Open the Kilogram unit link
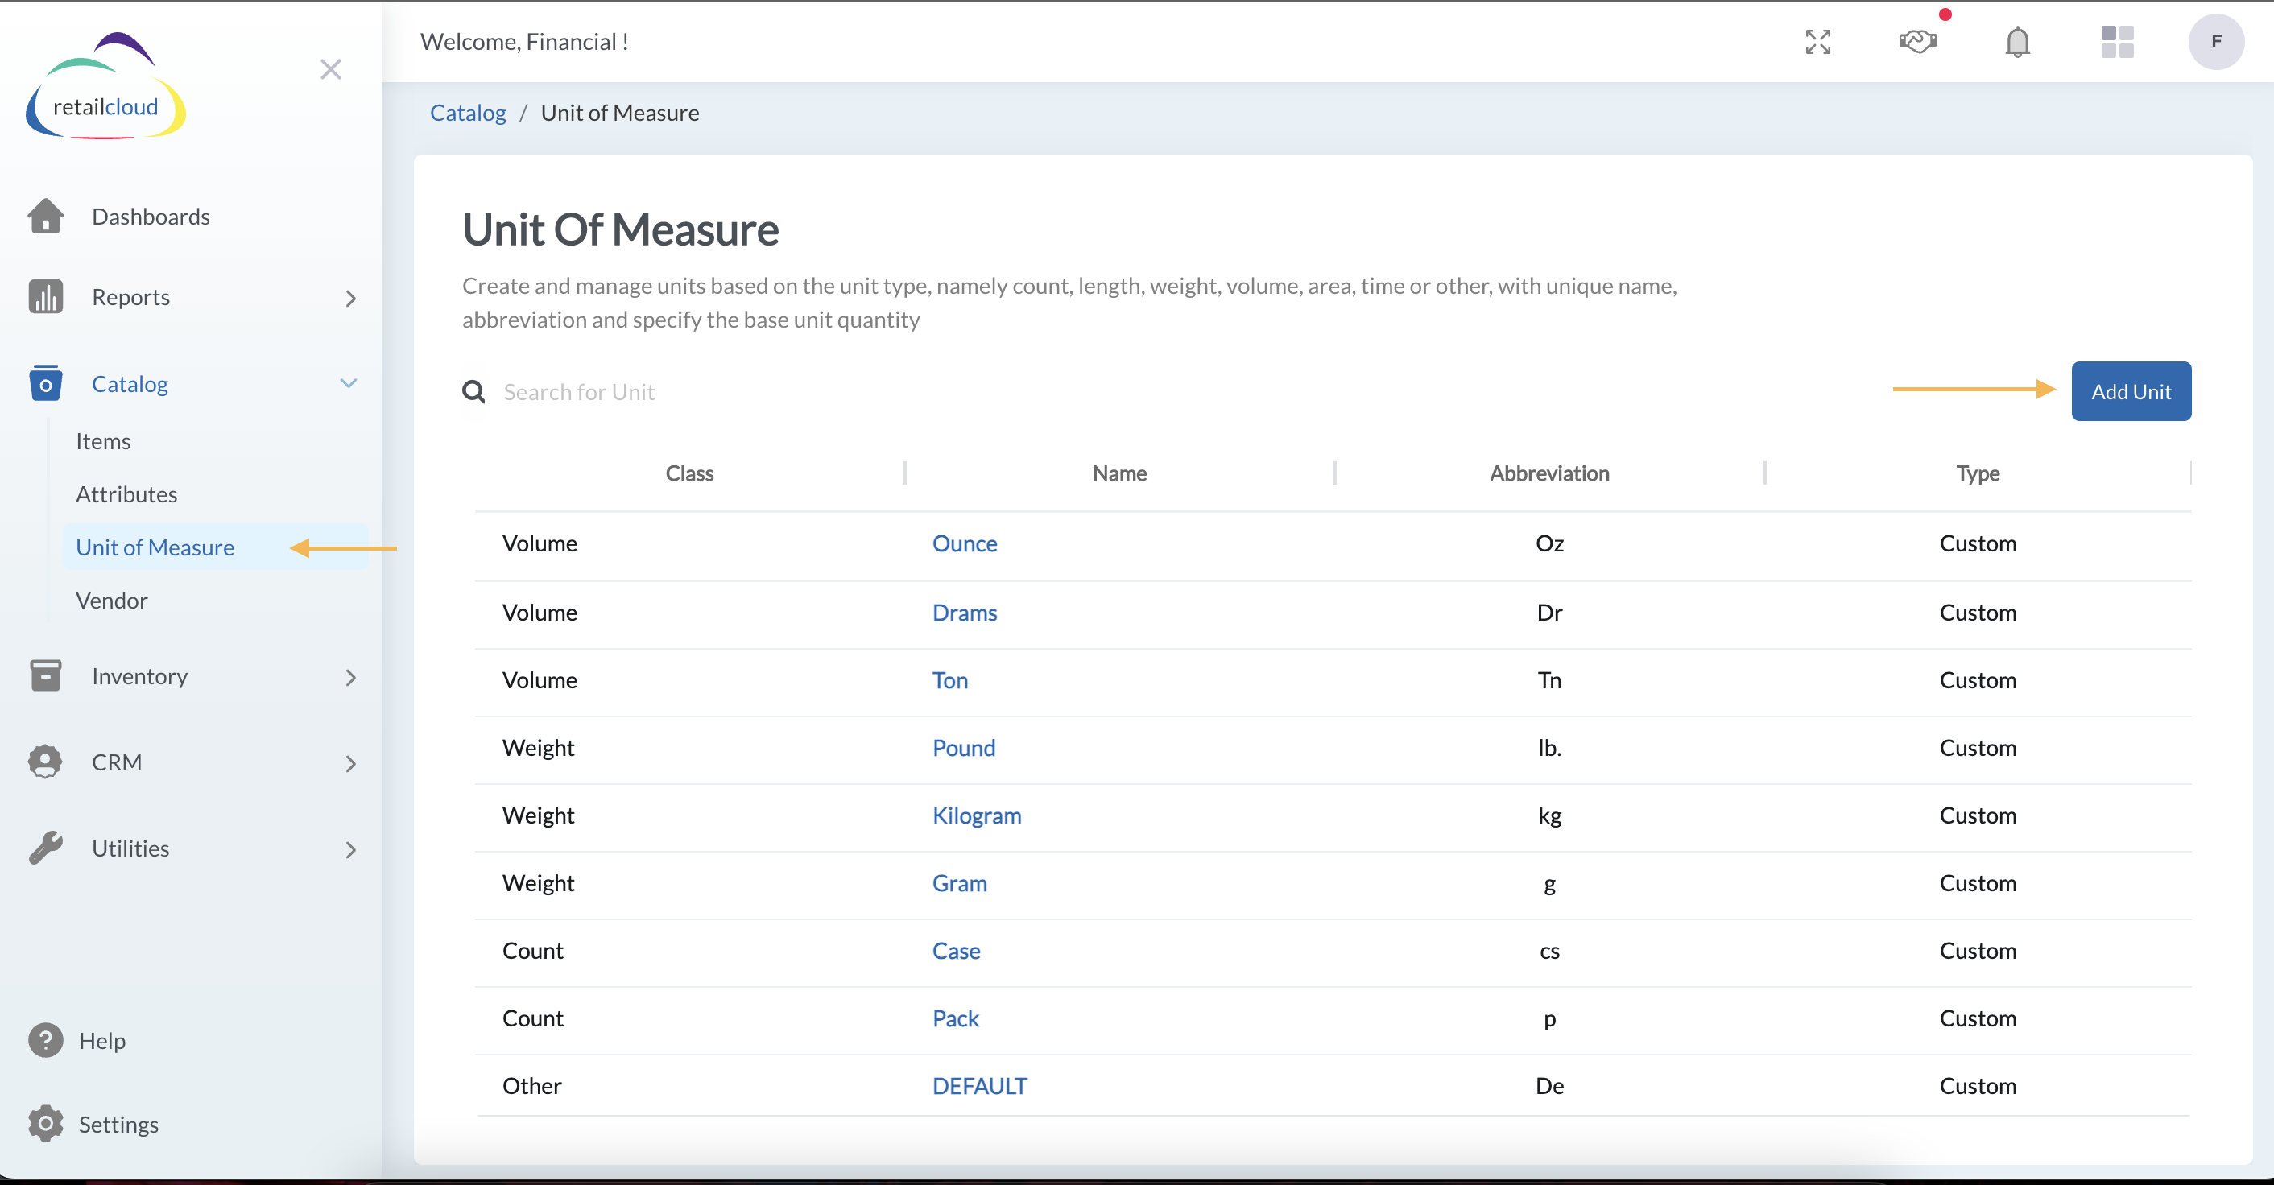Image resolution: width=2274 pixels, height=1185 pixels. pyautogui.click(x=976, y=815)
